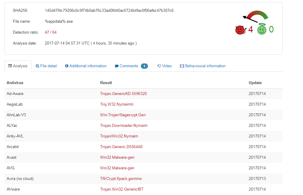This screenshot has height=195, width=303.
Task: Click the result Troj.W32.Nymaim!c
Action: [117, 104]
